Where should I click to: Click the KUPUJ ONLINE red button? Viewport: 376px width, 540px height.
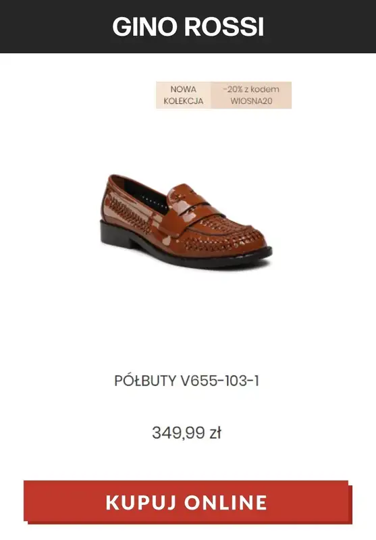tap(188, 502)
